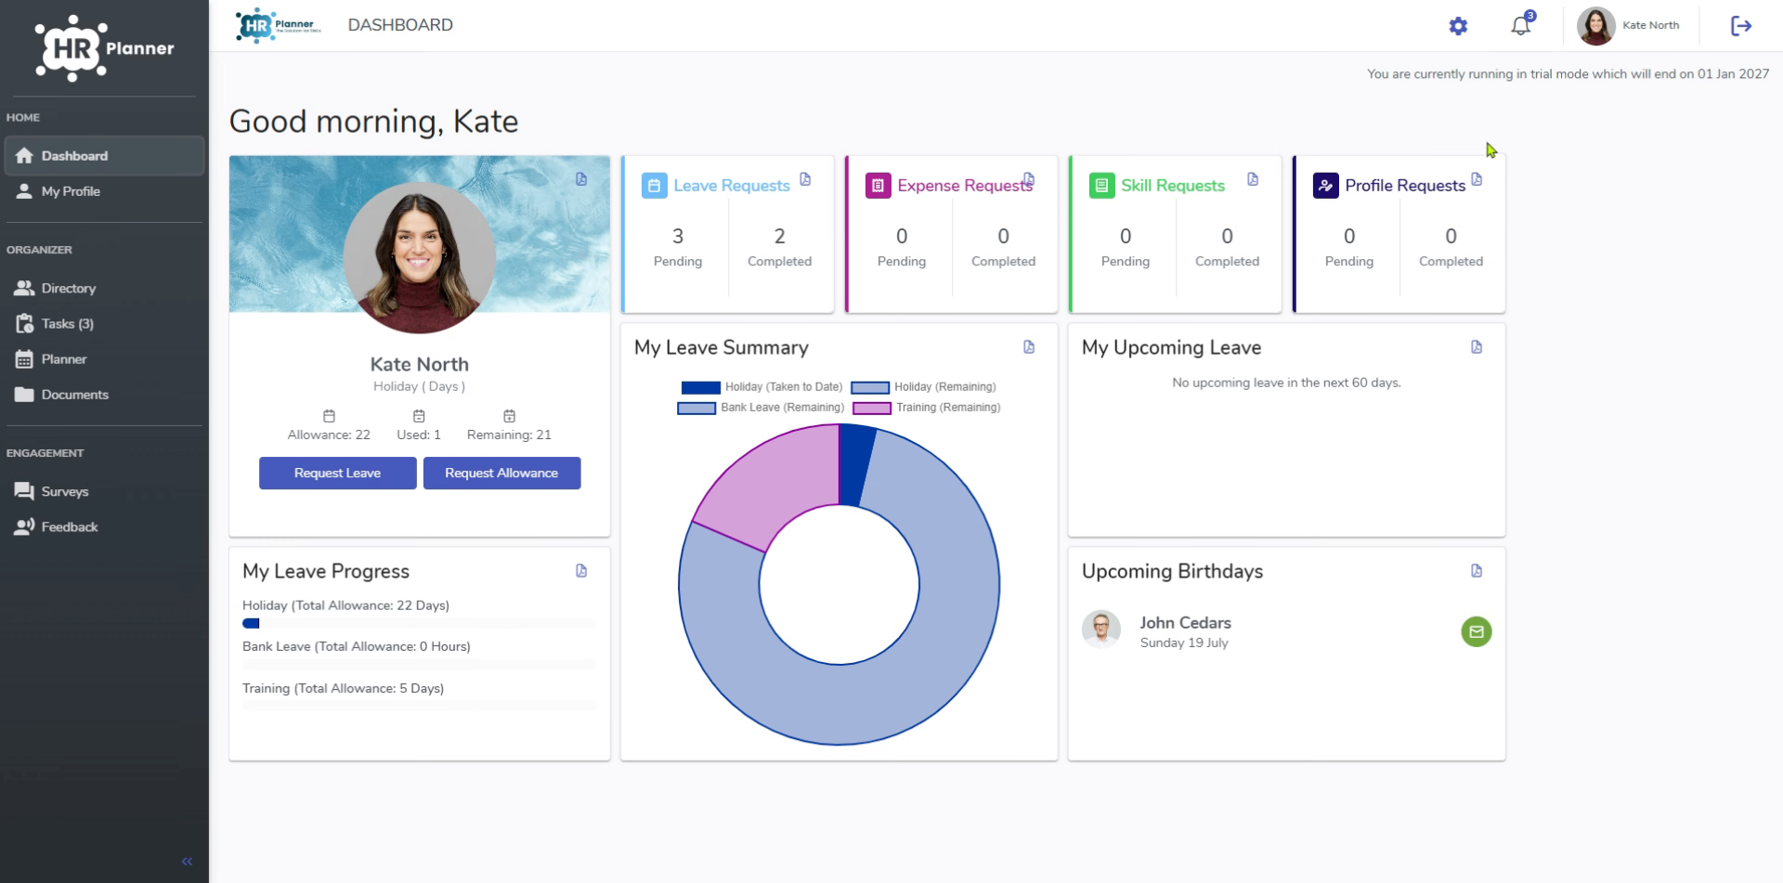Click the Leave Requests calendar icon
Image resolution: width=1783 pixels, height=883 pixels.
click(x=654, y=186)
